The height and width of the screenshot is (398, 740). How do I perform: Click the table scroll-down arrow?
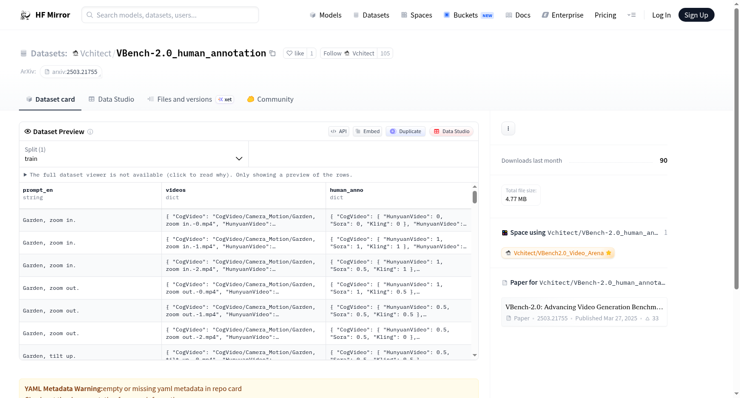tap(475, 355)
